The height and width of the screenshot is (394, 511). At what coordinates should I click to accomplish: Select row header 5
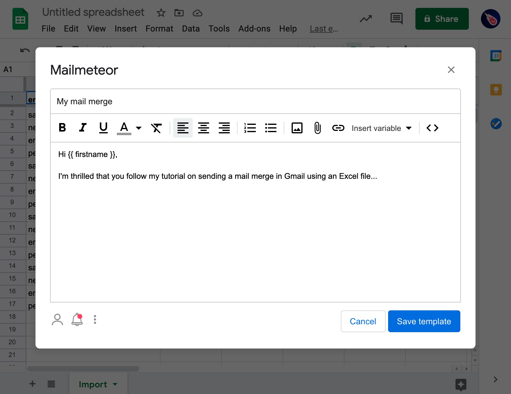pos(12,151)
